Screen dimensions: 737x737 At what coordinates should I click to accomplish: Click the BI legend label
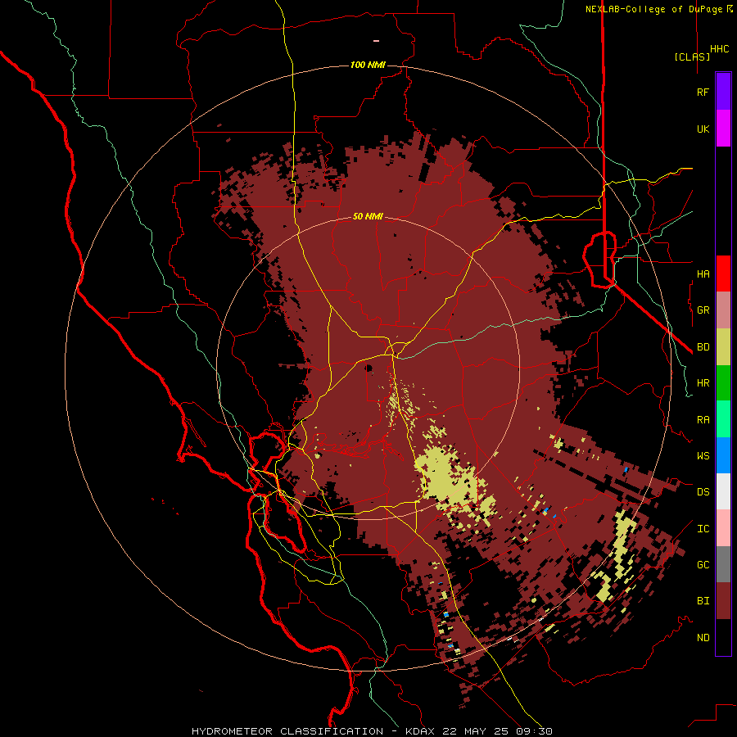tap(703, 601)
